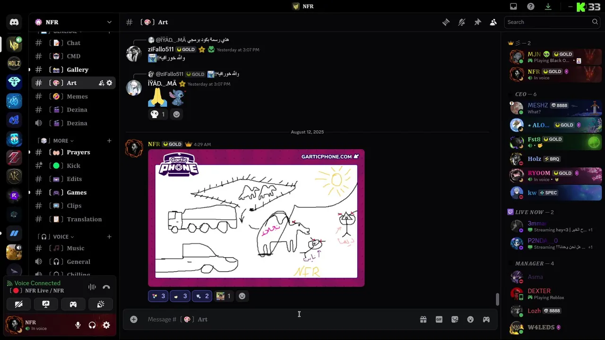Open the Apps launcher gamepad icon in message bar
The width and height of the screenshot is (605, 340).
coord(486,319)
